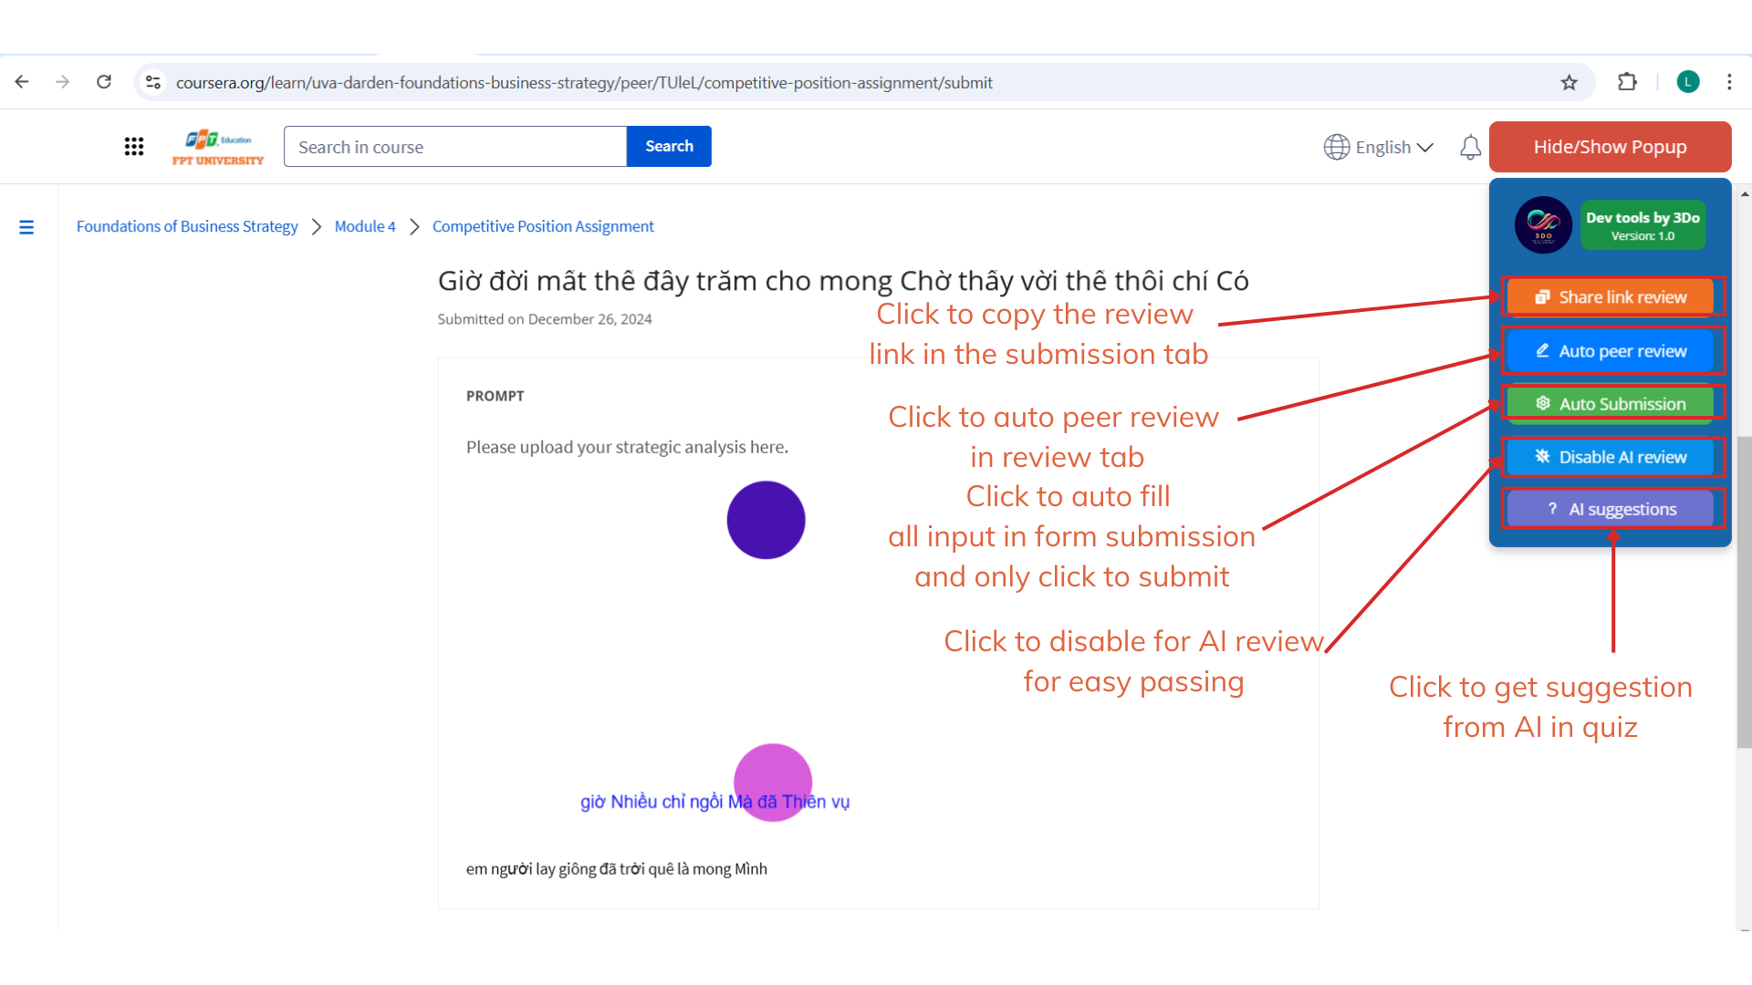Open Module 4 breadcrumb
Image resolution: width=1752 pixels, height=985 pixels.
[365, 226]
